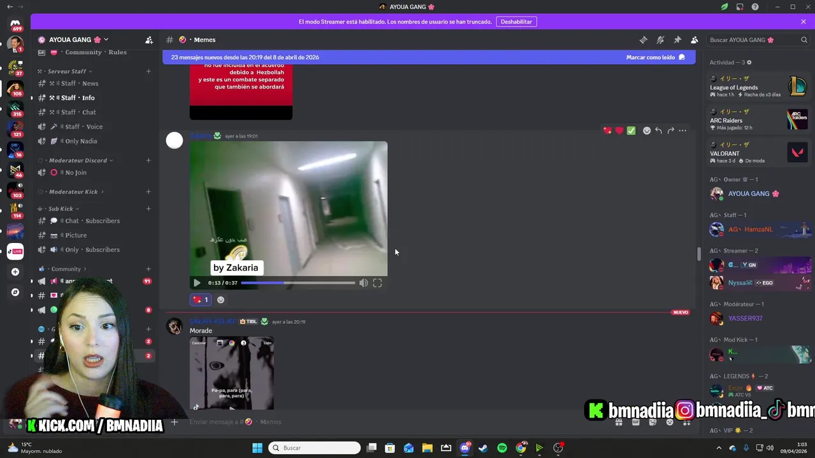
Task: Add a reaction below the video message
Action: tap(221, 300)
